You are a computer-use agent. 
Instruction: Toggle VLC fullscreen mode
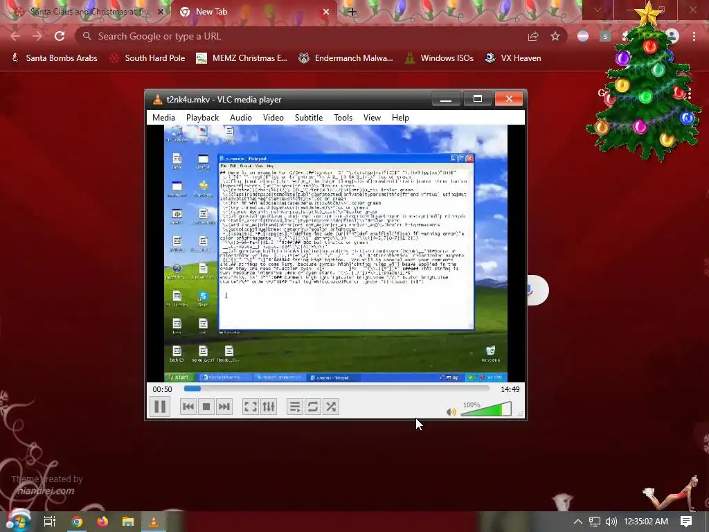(251, 407)
